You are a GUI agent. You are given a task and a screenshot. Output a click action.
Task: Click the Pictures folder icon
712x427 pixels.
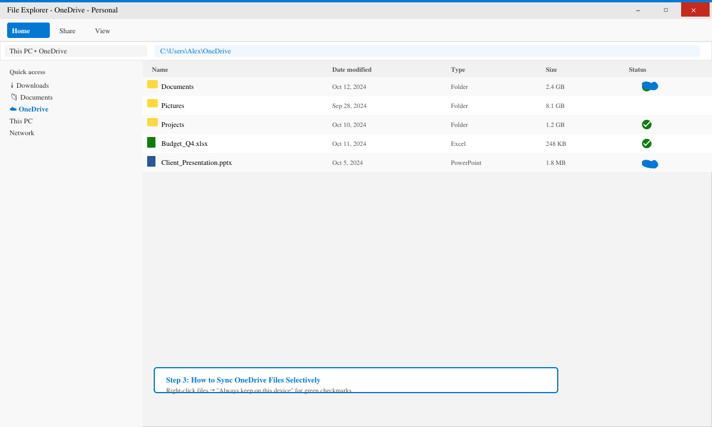click(x=152, y=103)
